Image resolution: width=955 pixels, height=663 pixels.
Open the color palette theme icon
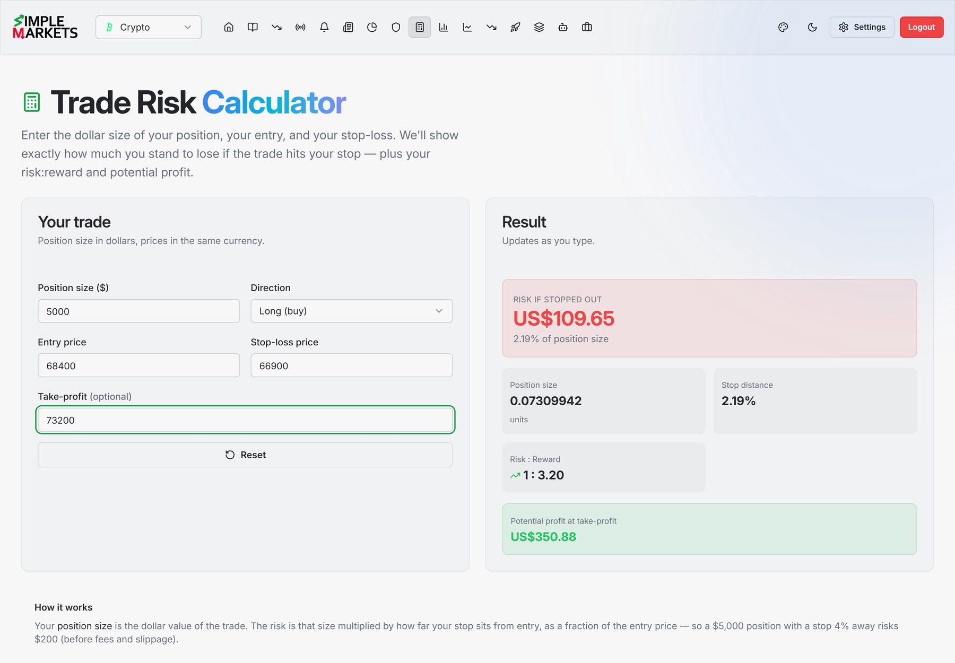coord(783,27)
